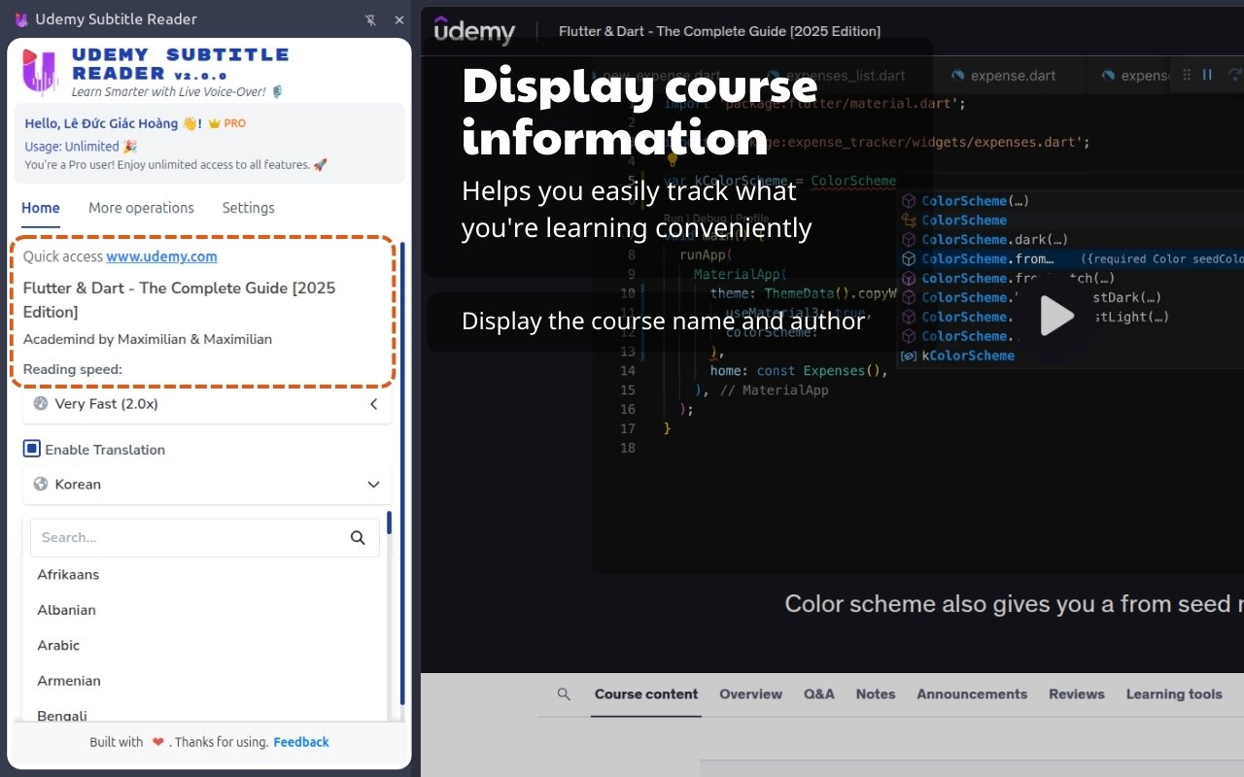Switch to the More operations tab

141,208
